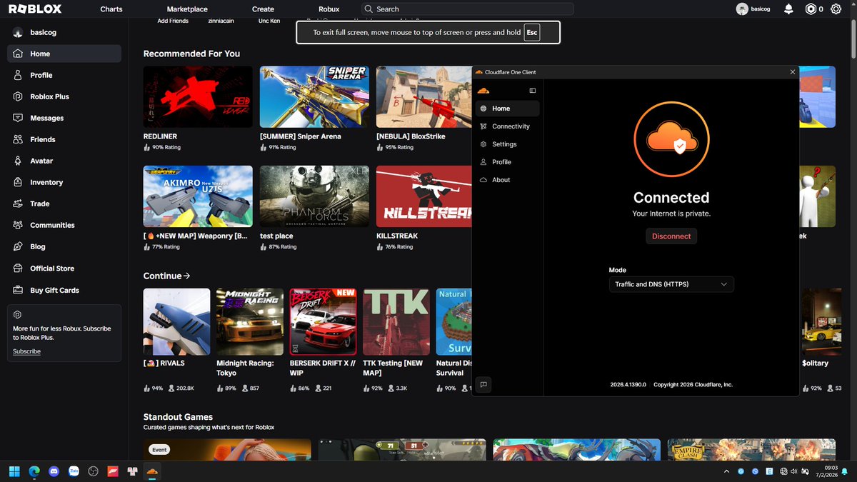Click the Add Friends link
This screenshot has height=482, width=857.
click(173, 21)
